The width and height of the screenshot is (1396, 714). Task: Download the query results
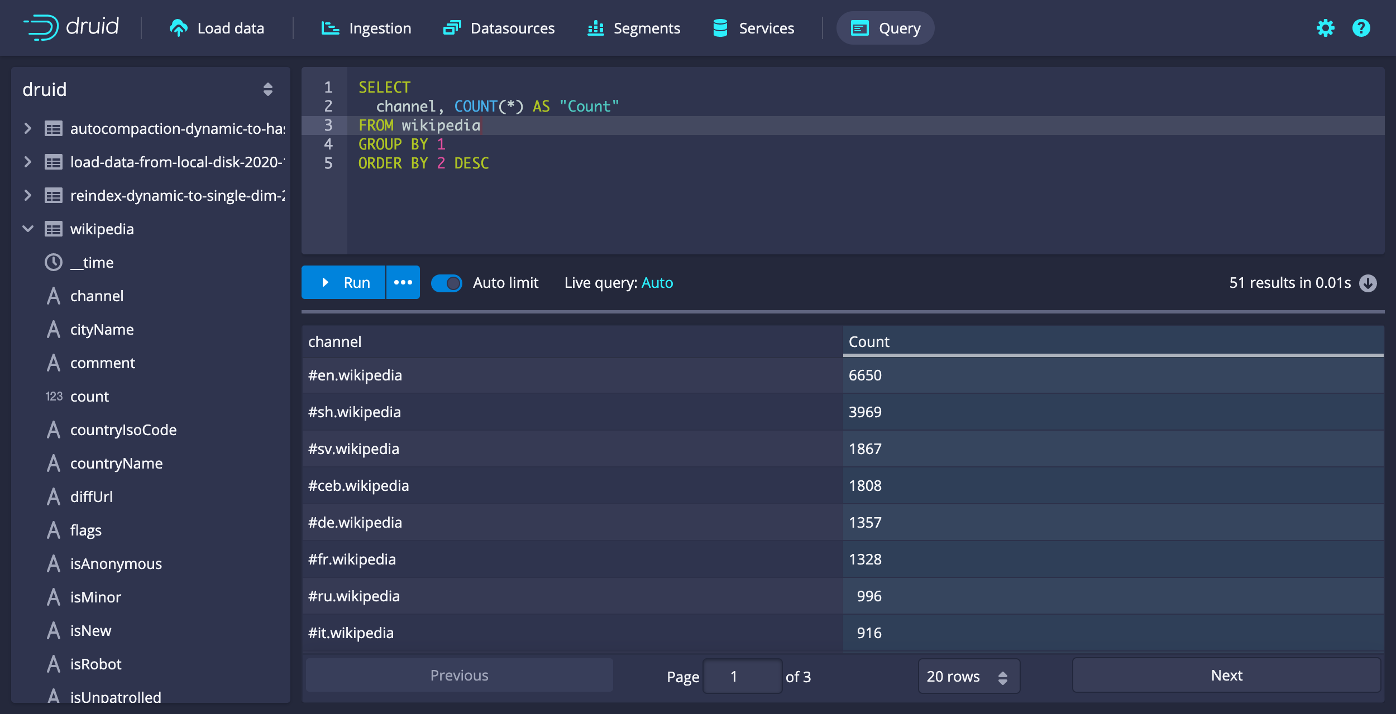(x=1368, y=283)
